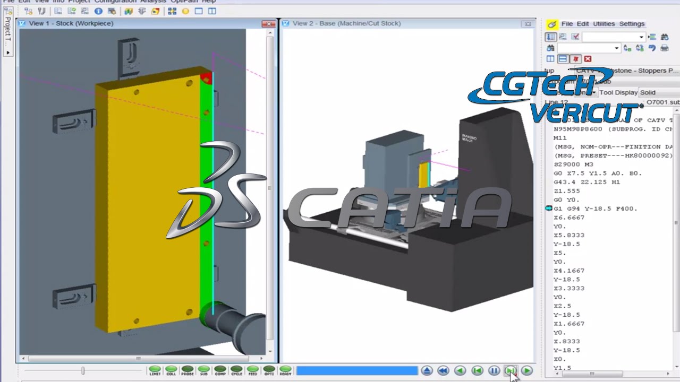This screenshot has width=680, height=382.
Task: Open the Edit menu in NC program panel
Action: tap(583, 24)
